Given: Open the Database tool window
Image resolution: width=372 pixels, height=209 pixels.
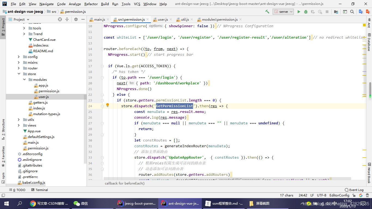Looking at the screenshot, I should pos(369,42).
